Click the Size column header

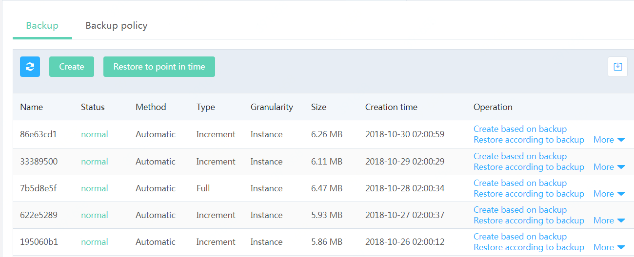tap(318, 107)
